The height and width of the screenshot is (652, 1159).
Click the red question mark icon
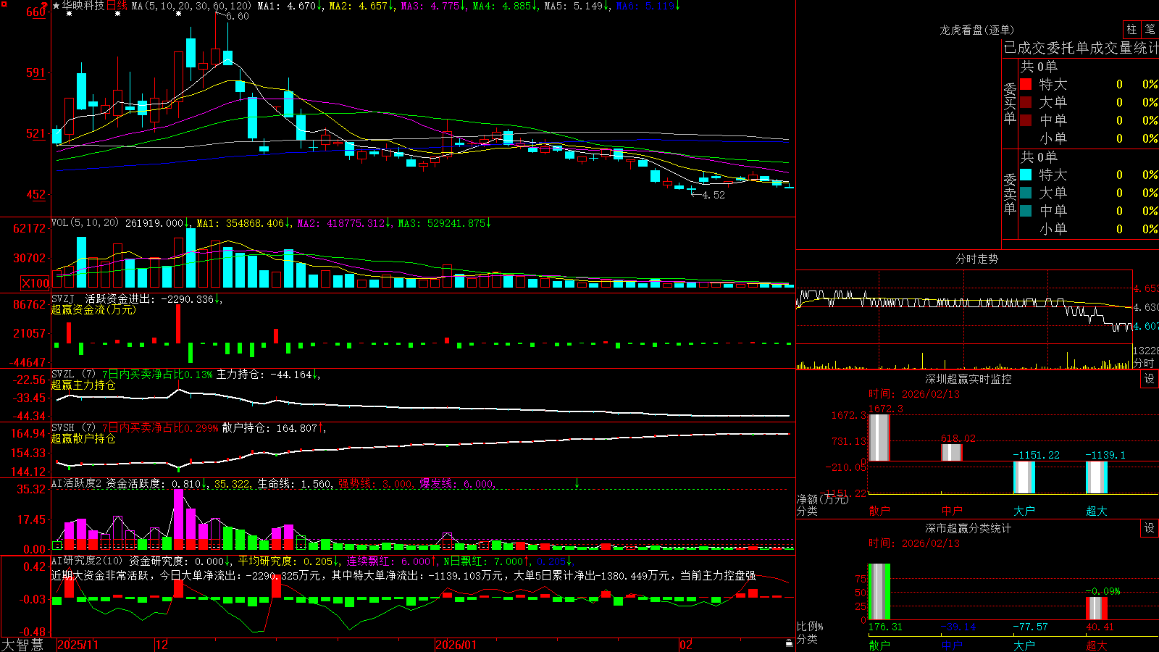tap(44, 6)
